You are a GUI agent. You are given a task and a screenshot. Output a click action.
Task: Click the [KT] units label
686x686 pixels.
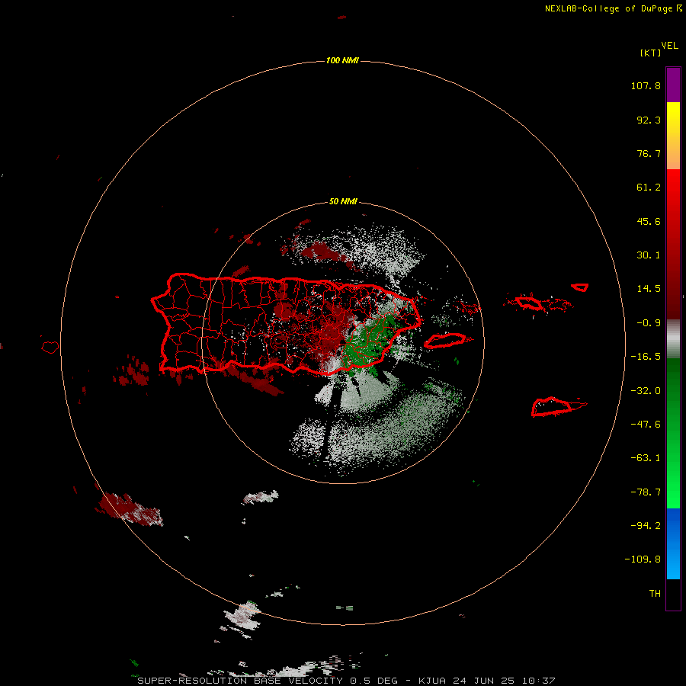point(651,53)
